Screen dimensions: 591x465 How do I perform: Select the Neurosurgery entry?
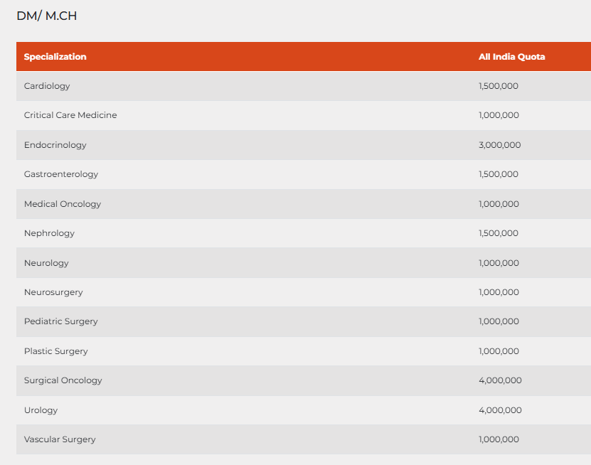[x=53, y=292]
